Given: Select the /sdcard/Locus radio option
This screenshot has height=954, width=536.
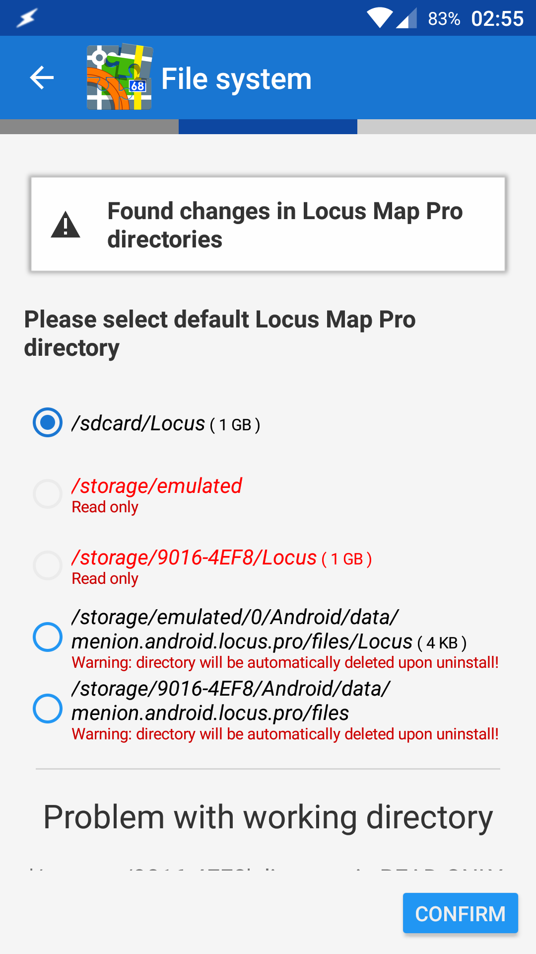Looking at the screenshot, I should pyautogui.click(x=48, y=422).
